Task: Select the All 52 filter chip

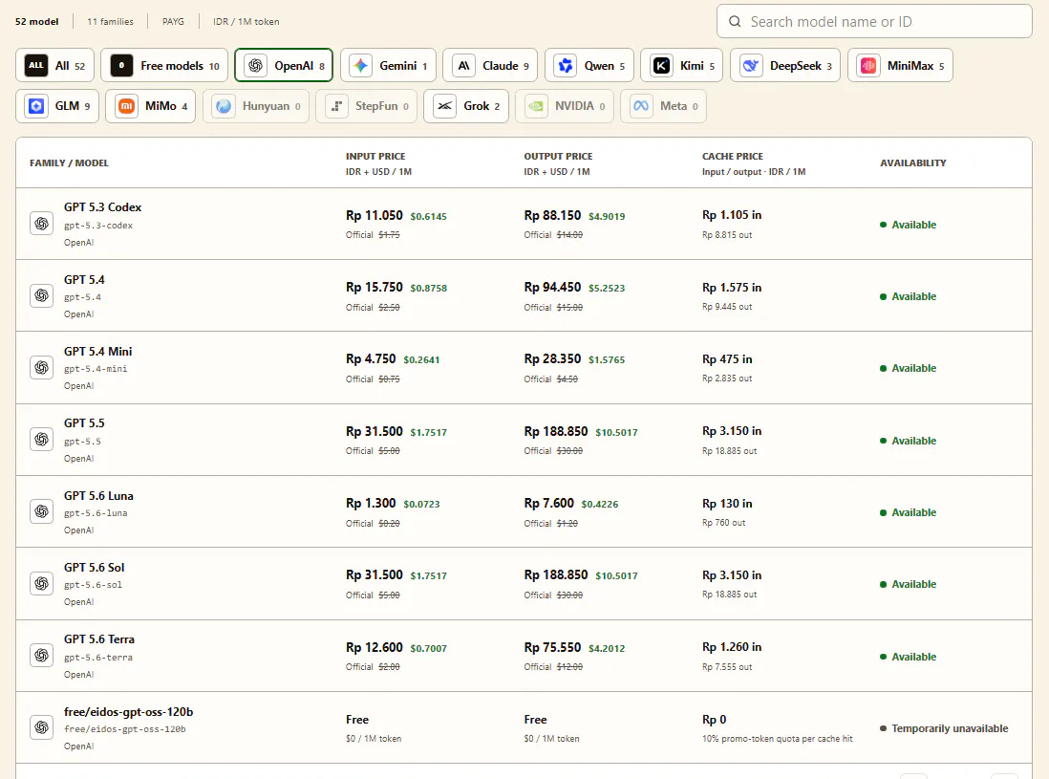Action: tap(54, 66)
